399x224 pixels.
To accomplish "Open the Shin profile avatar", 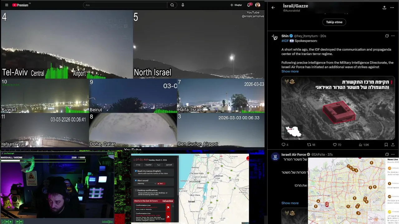I will 275,37.
